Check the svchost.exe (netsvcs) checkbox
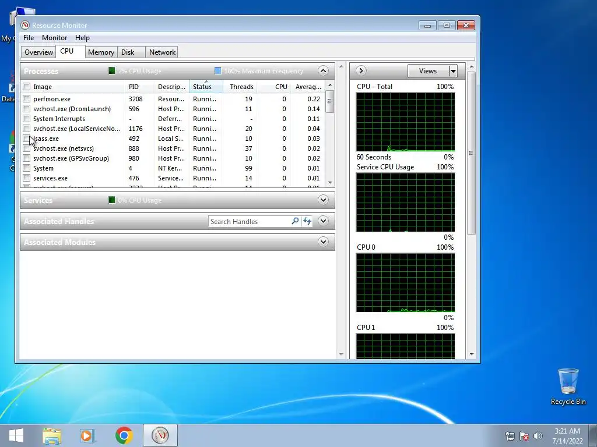Screen dimensions: 597x447 tap(27, 148)
